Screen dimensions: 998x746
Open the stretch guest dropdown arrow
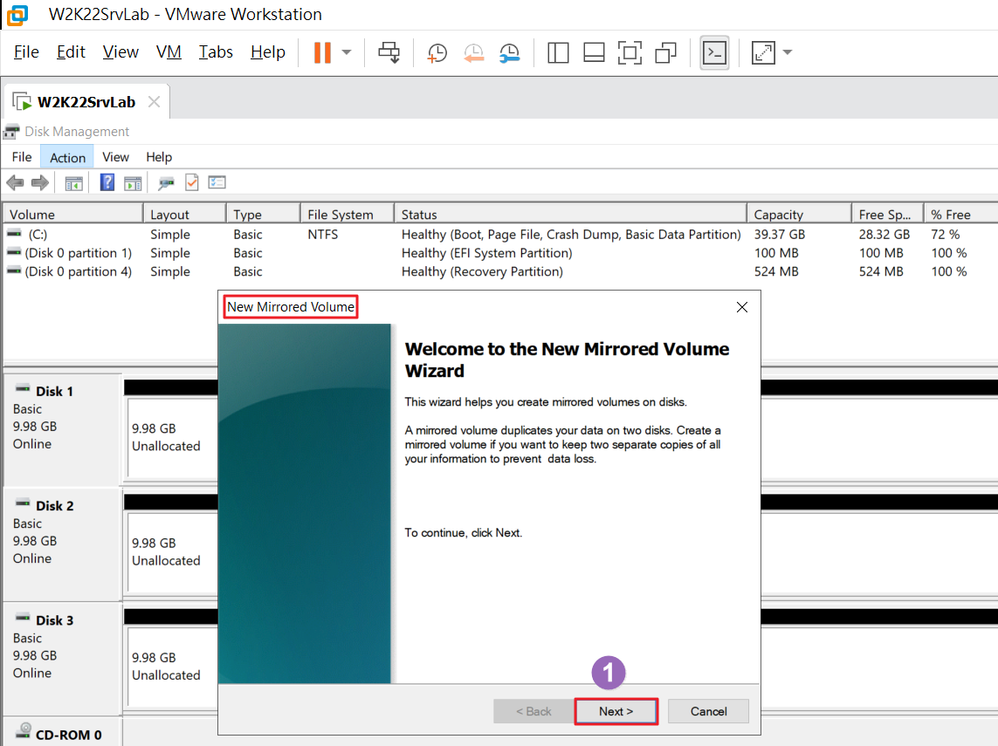pos(788,52)
